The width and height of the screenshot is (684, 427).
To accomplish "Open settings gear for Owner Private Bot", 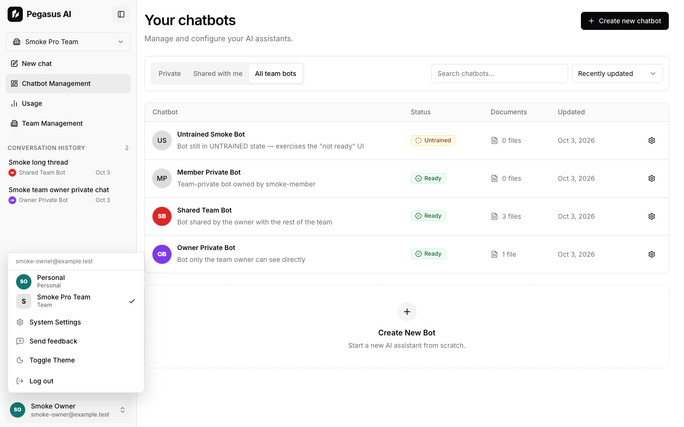I will pyautogui.click(x=652, y=254).
